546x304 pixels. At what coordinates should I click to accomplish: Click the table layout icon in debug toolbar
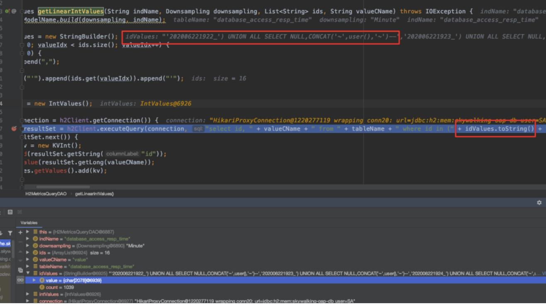[10, 212]
